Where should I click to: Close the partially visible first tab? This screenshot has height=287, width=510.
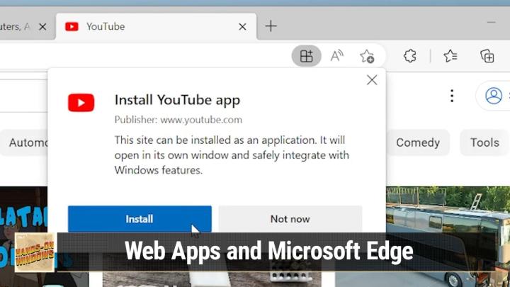tap(42, 27)
